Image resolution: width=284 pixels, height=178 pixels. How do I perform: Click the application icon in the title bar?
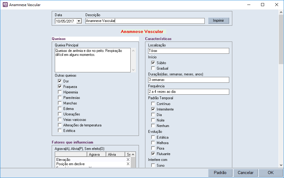tap(4, 5)
